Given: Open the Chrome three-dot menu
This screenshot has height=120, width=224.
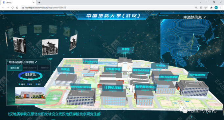Looking at the screenshot, I should [221, 8].
